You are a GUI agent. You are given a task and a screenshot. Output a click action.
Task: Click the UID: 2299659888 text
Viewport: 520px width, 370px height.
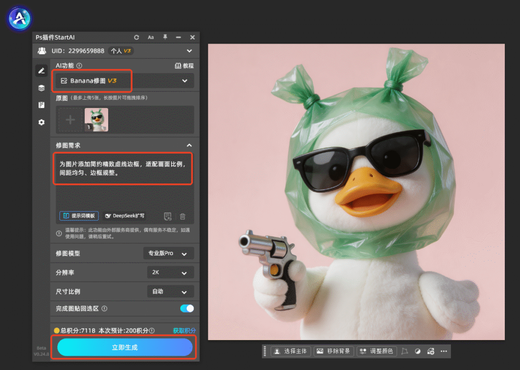pyautogui.click(x=78, y=51)
